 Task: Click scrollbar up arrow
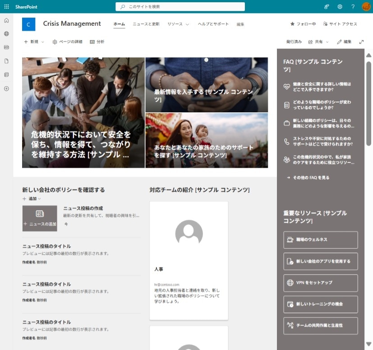point(369,55)
